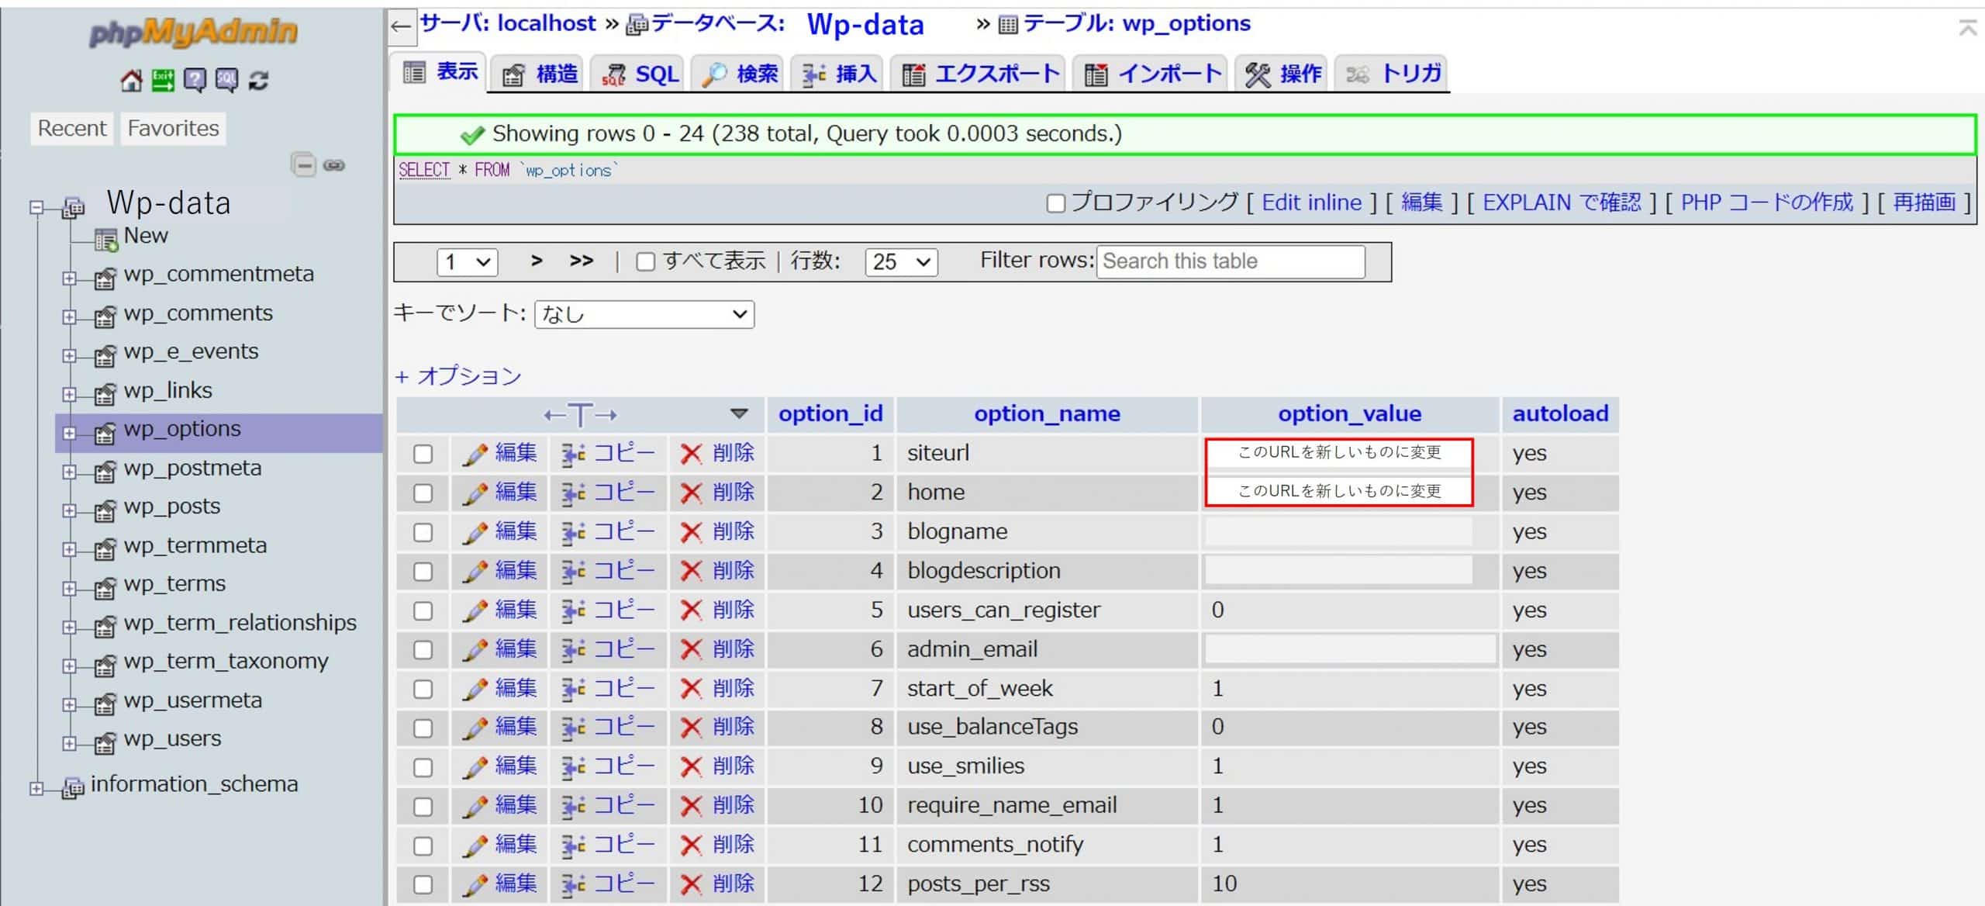This screenshot has width=1985, height=906.
Task: Tick the home row checkbox
Action: point(423,493)
